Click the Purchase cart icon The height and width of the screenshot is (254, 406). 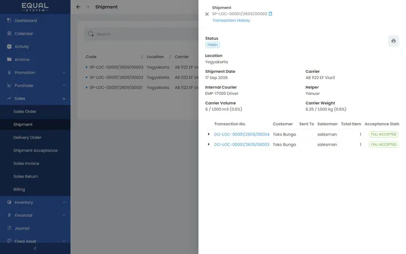coord(10,85)
